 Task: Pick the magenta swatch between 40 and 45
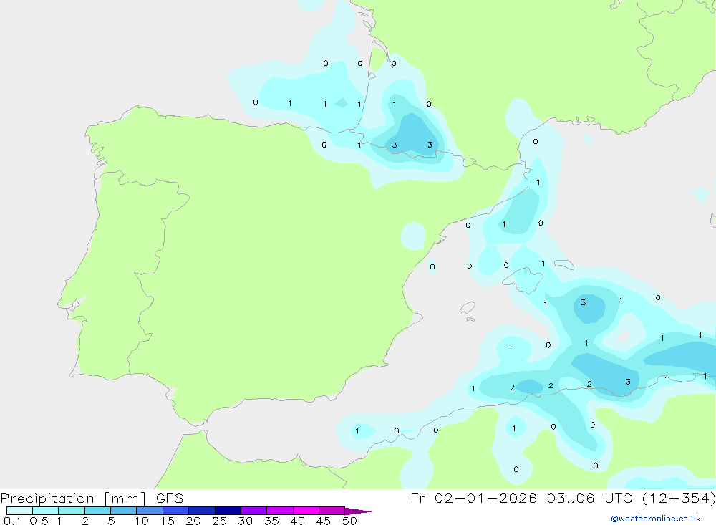(x=306, y=511)
